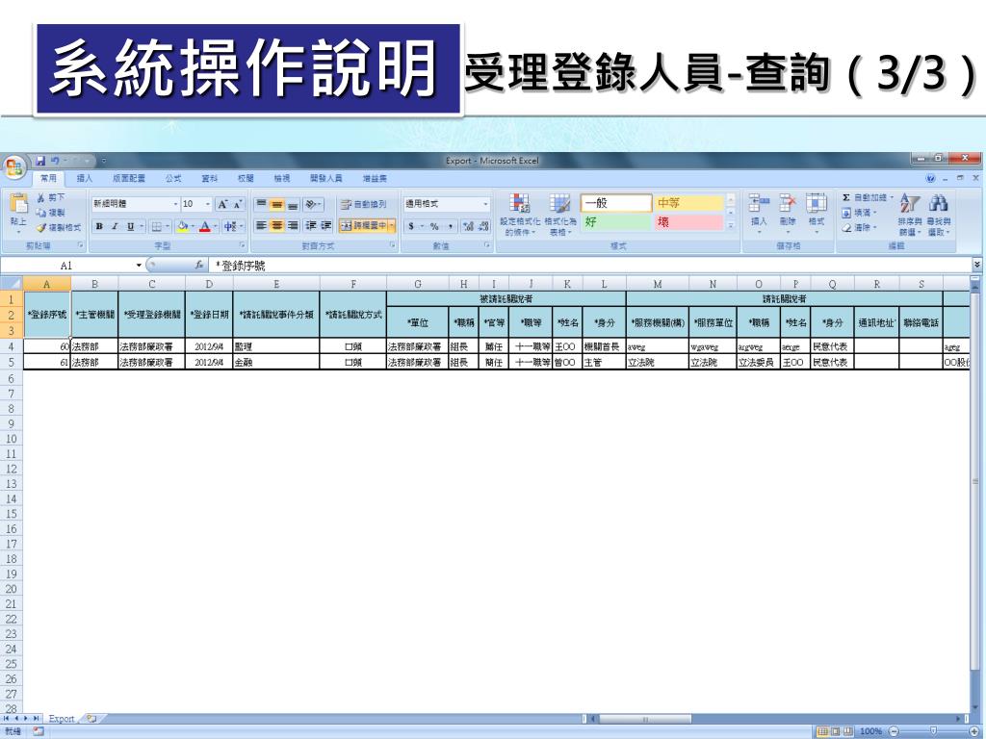The width and height of the screenshot is (986, 739).
Task: Click the Delete cells (刪除) icon
Action: tap(788, 203)
